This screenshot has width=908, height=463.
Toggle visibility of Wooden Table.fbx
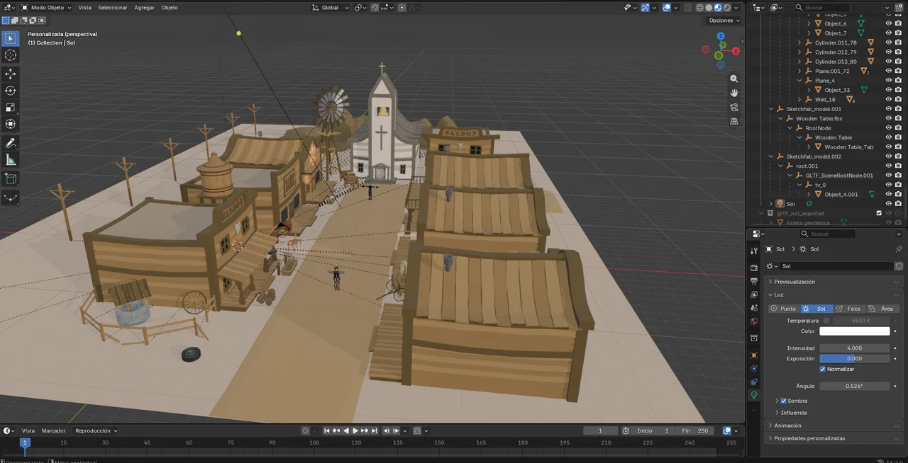888,118
